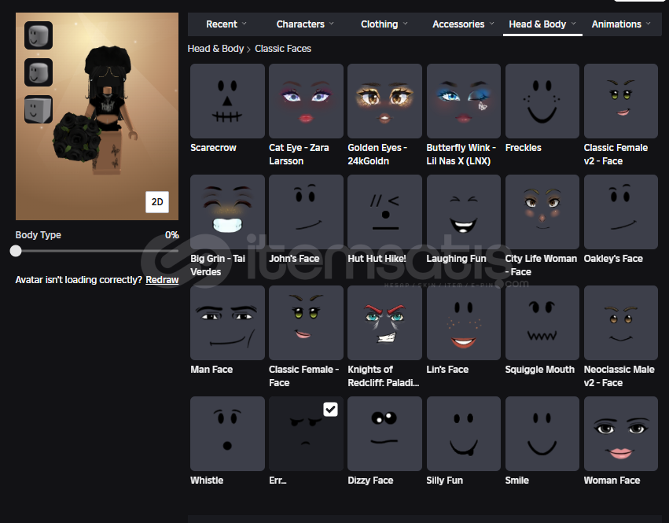Image resolution: width=669 pixels, height=523 pixels.
Task: Click the Err... item label
Action: click(278, 481)
